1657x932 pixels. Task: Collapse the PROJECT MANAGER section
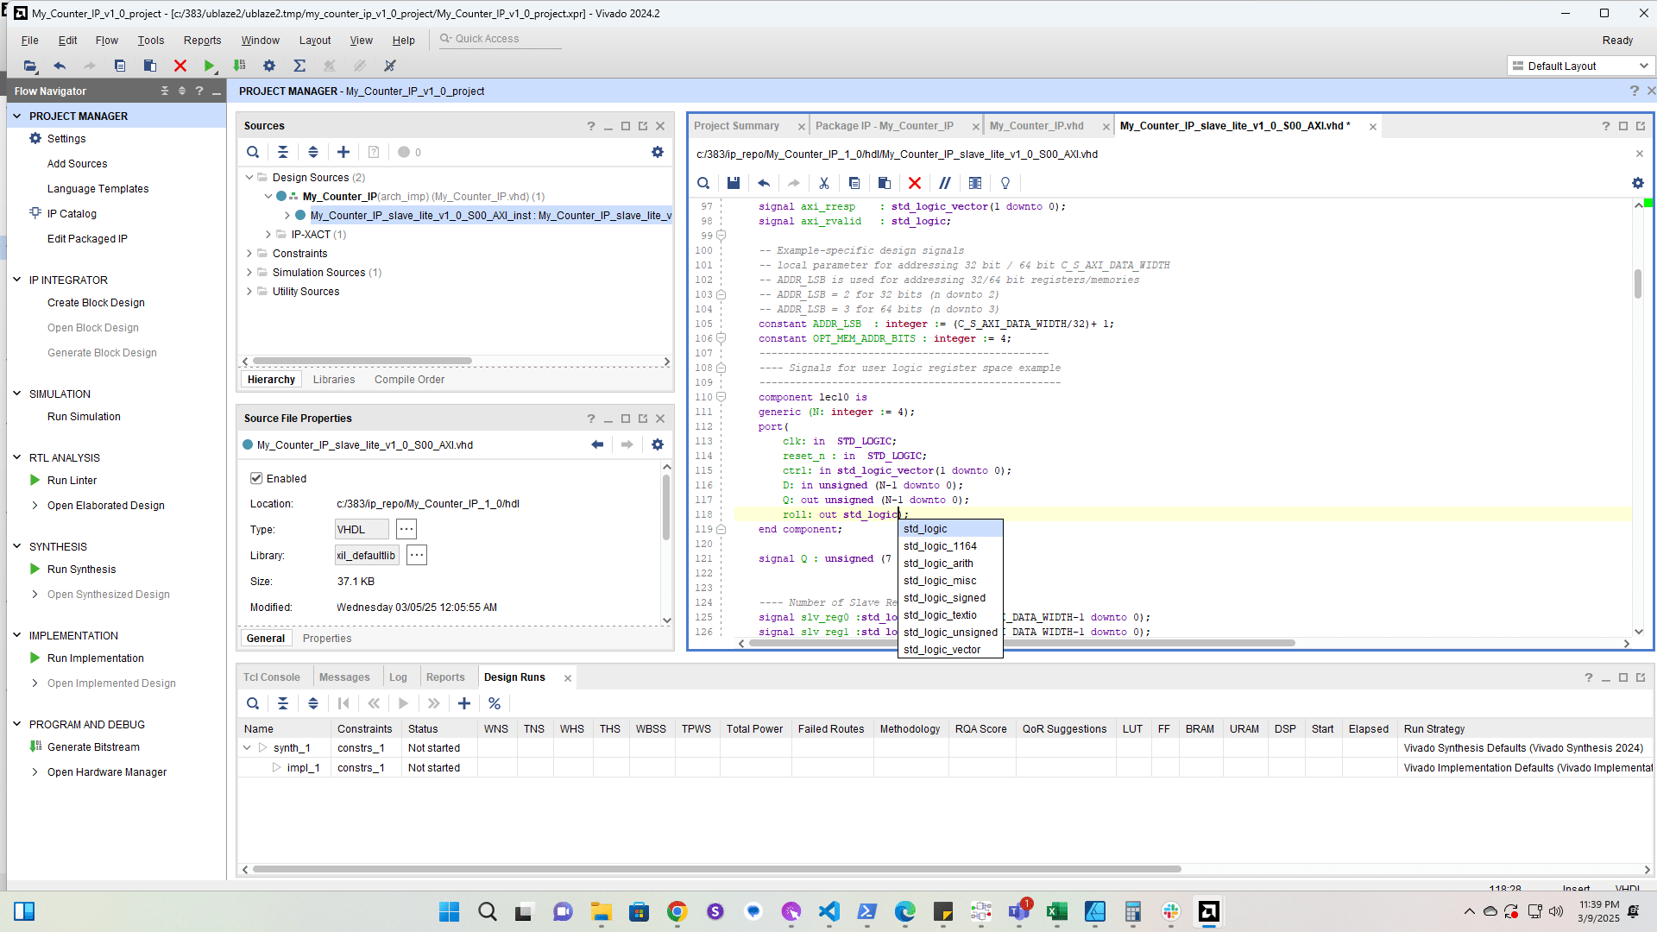16,116
